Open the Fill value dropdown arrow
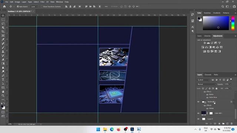This screenshot has width=237, height=133. (230, 89)
